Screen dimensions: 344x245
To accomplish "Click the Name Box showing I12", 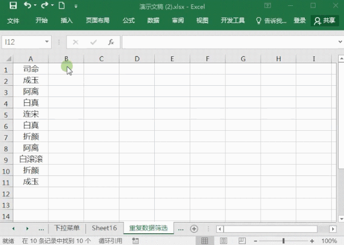I will click(x=23, y=42).
